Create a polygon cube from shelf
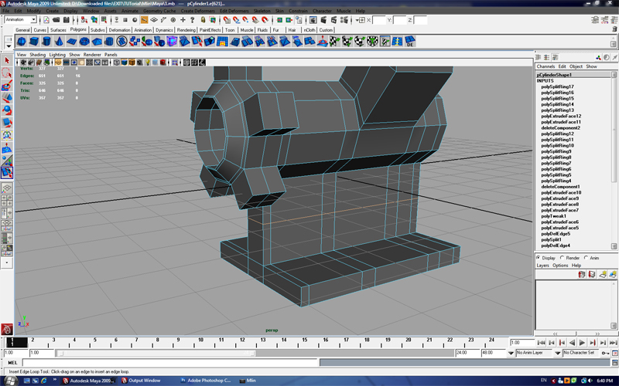The width and height of the screenshot is (619, 386). point(35,42)
